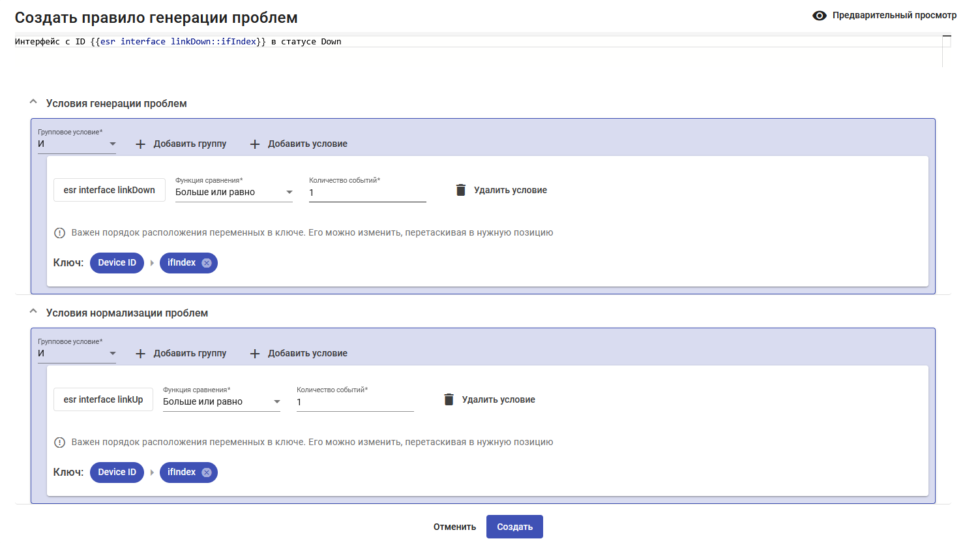Screen dimensions: 965x543
Task: Click event count field for linkUp
Action: click(x=355, y=402)
